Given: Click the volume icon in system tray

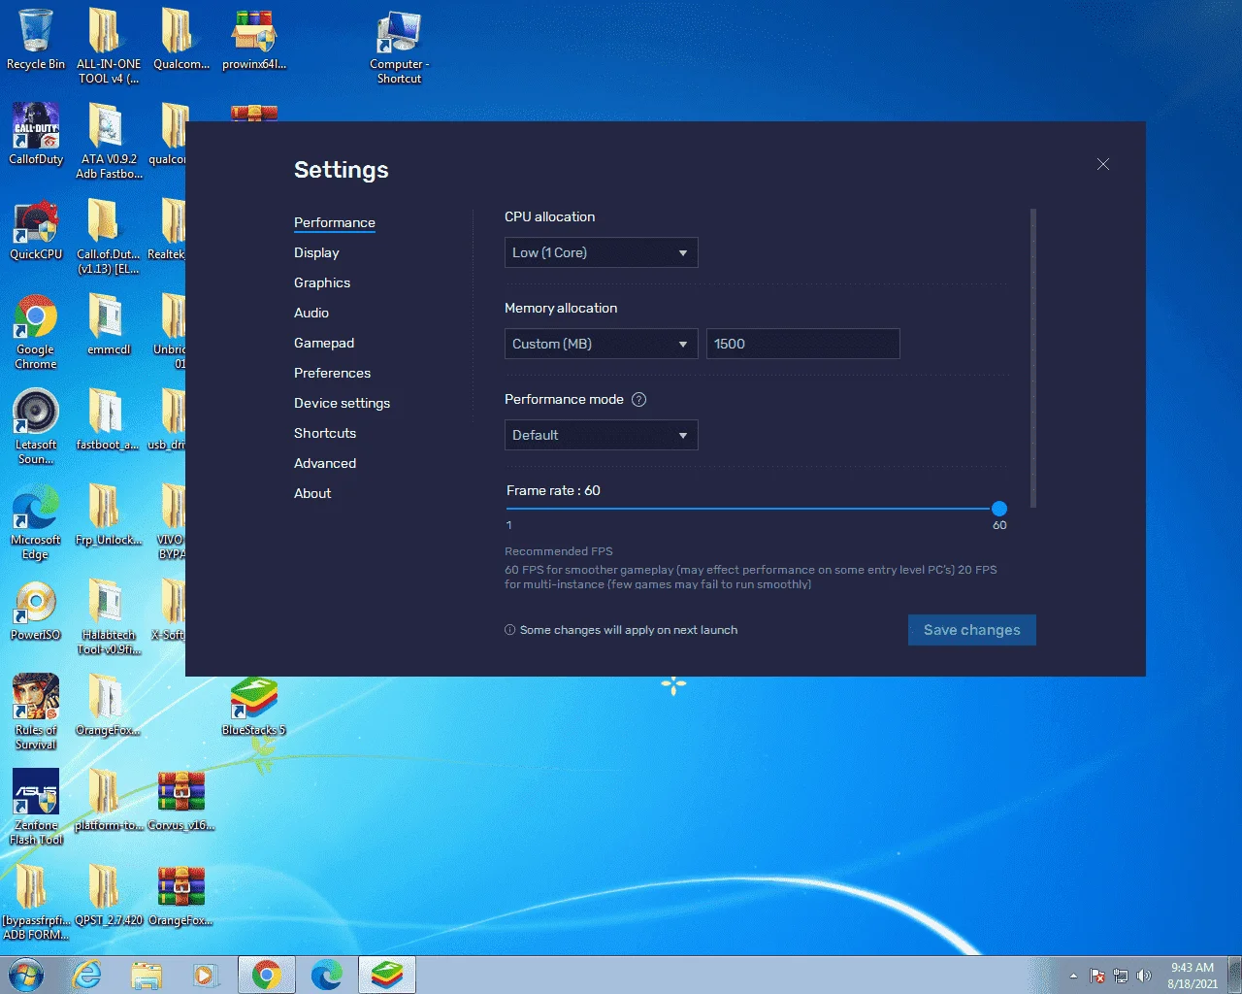Looking at the screenshot, I should (x=1144, y=976).
